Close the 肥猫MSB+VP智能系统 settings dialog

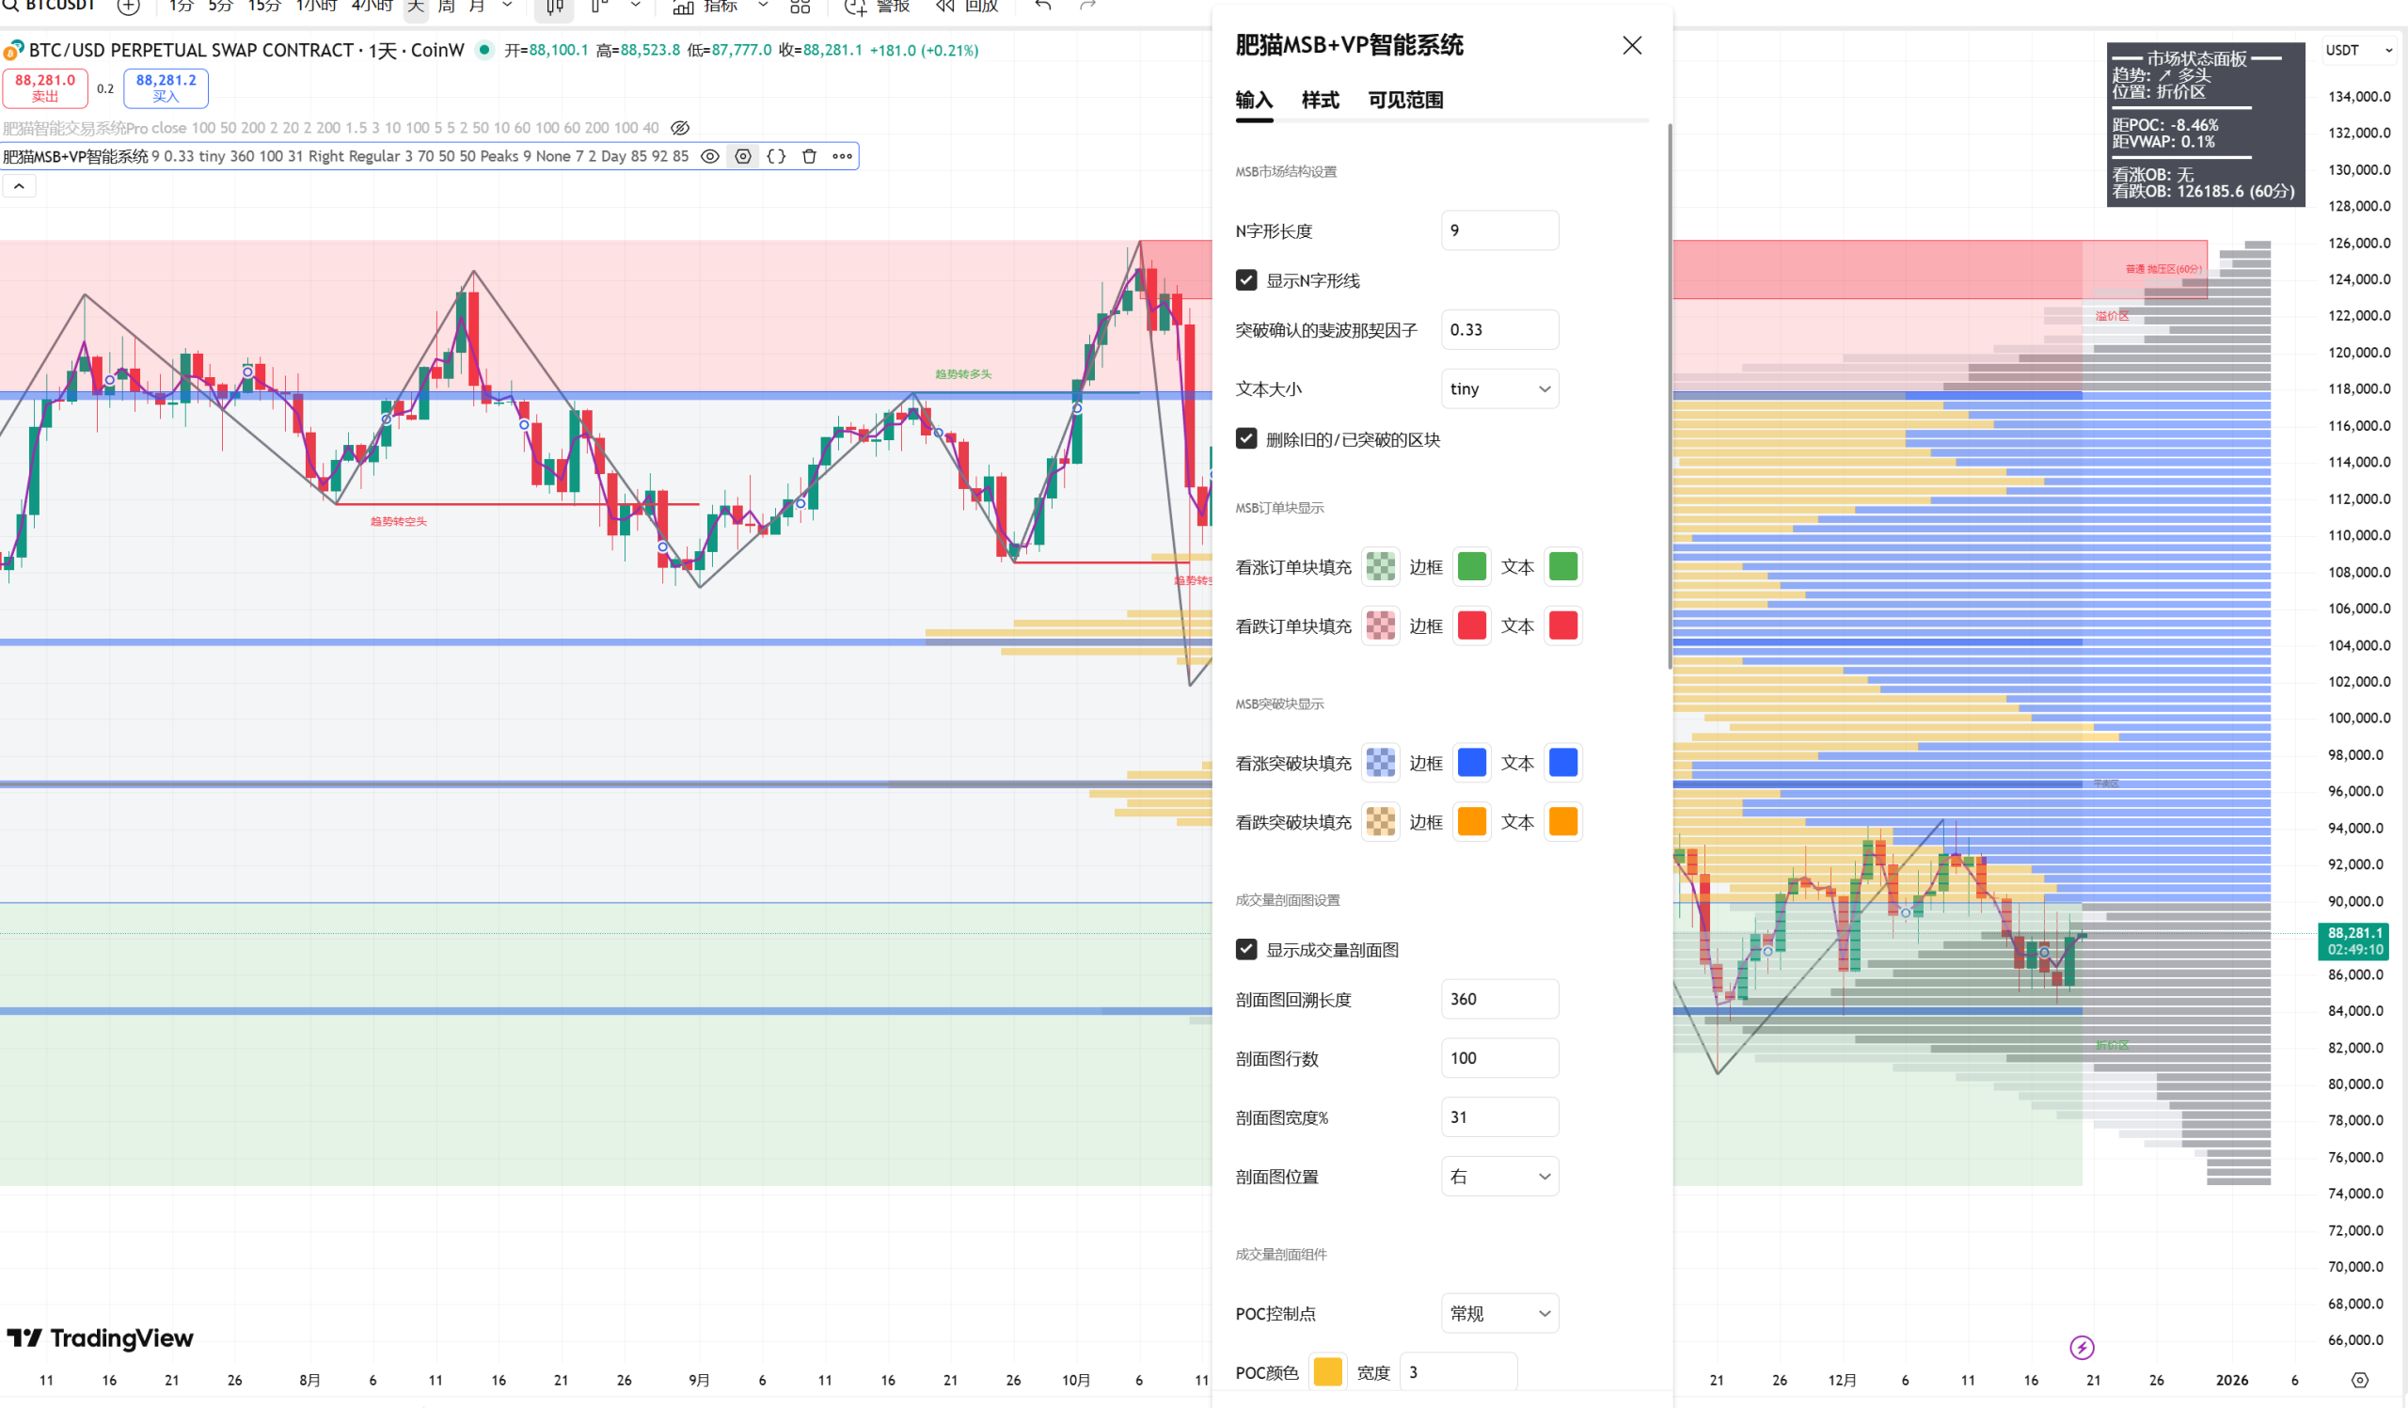pyautogui.click(x=1632, y=46)
